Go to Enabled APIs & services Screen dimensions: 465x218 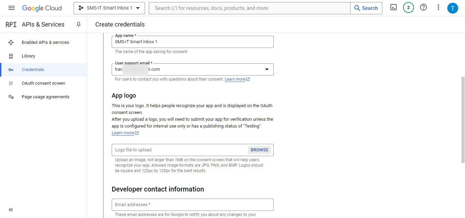point(45,43)
